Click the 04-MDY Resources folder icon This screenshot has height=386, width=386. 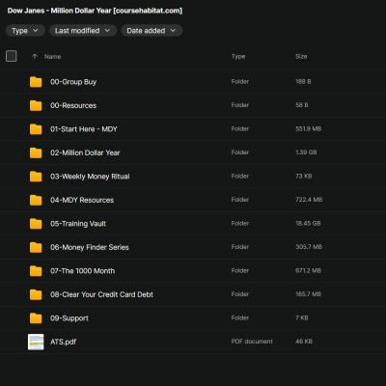coord(36,200)
